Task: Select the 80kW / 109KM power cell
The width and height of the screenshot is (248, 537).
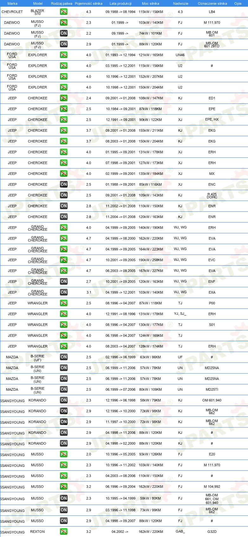Action: click(x=151, y=389)
